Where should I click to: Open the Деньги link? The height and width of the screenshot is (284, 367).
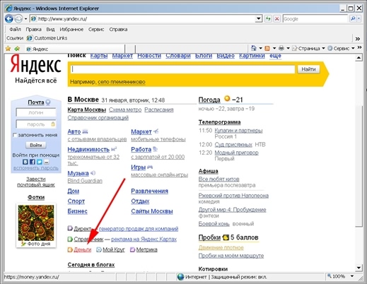point(83,249)
